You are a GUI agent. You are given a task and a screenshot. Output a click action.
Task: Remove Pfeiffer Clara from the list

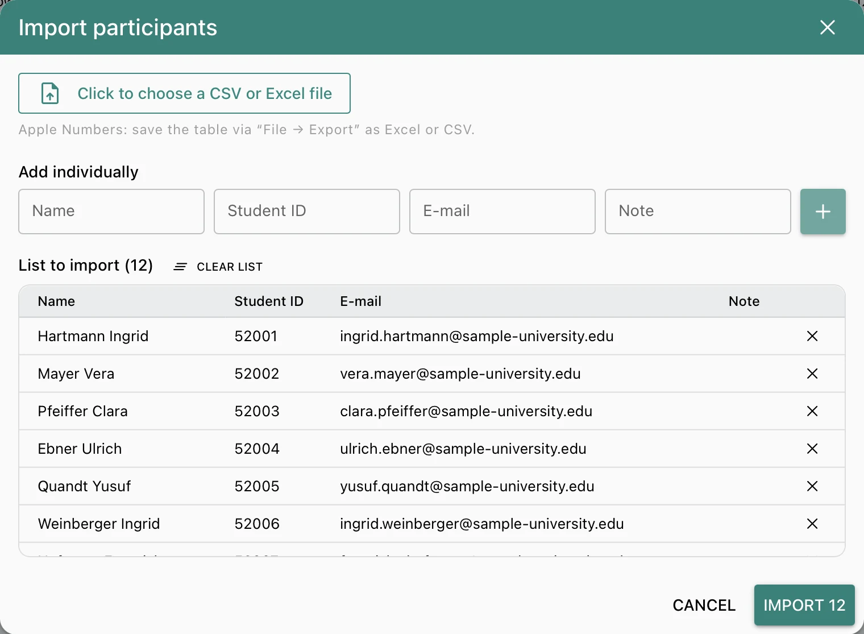[x=812, y=411]
